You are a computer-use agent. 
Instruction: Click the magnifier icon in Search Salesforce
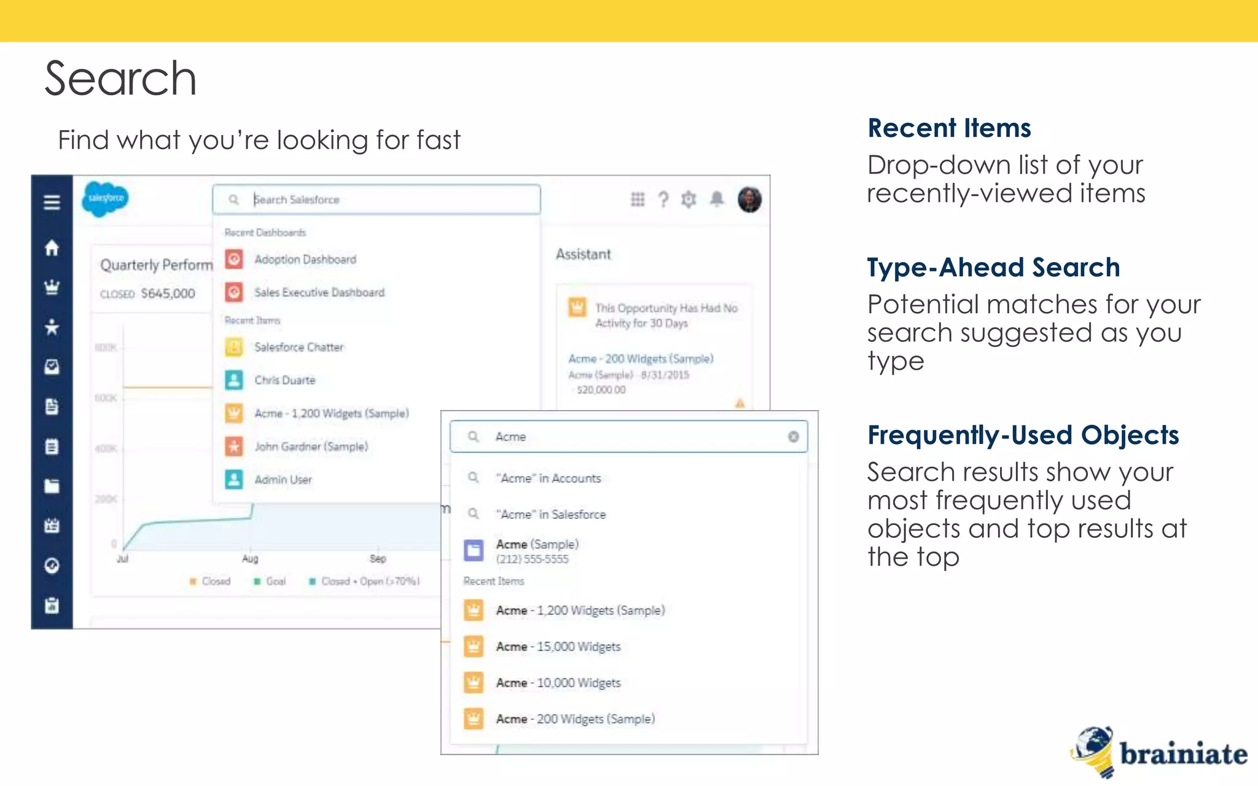(x=233, y=200)
